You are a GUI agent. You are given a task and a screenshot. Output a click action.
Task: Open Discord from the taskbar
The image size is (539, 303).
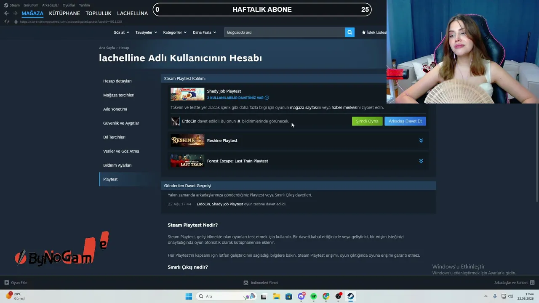(301, 296)
